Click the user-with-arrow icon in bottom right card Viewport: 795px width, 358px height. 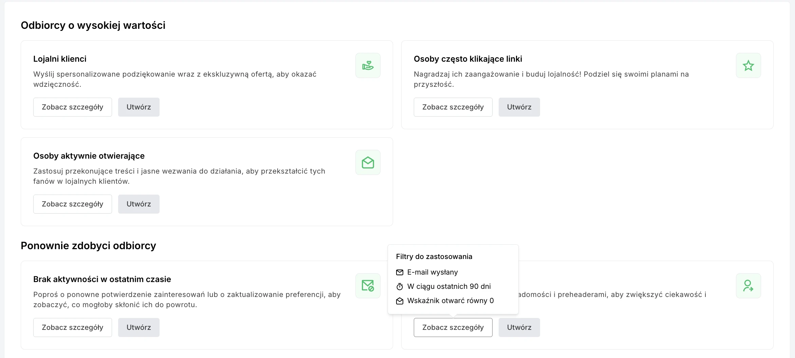(748, 286)
